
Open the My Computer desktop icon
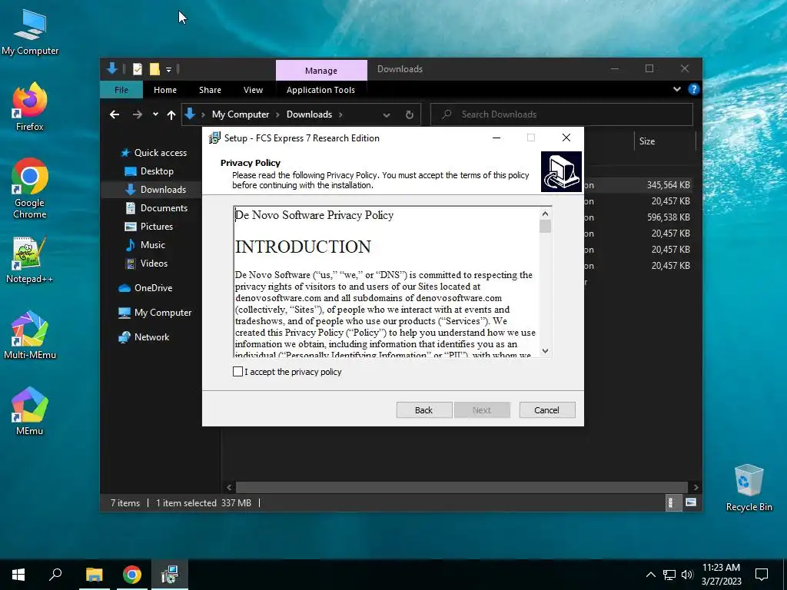(x=30, y=32)
